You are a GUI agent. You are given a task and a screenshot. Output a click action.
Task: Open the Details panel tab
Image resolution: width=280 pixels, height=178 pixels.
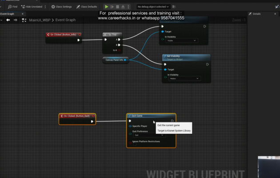256,14
